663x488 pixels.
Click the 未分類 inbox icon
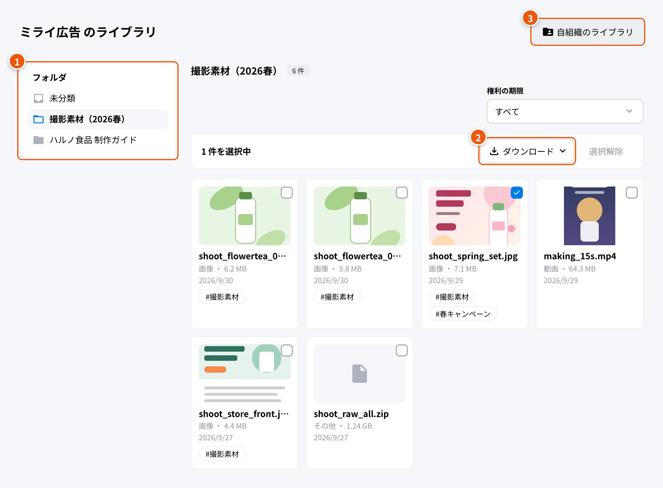click(39, 98)
